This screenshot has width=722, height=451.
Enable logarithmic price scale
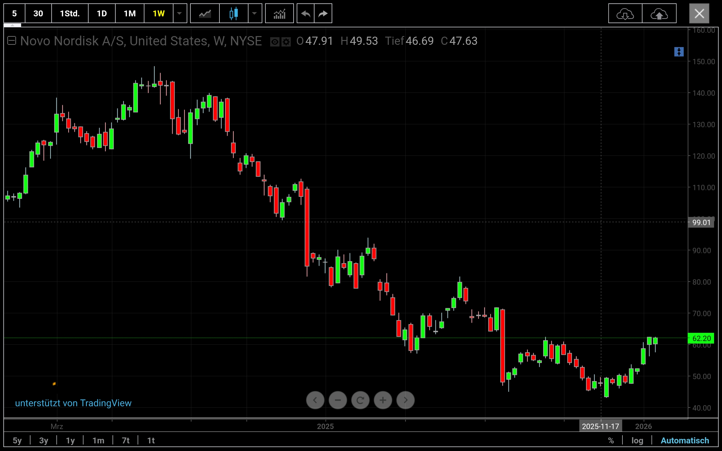tap(637, 441)
